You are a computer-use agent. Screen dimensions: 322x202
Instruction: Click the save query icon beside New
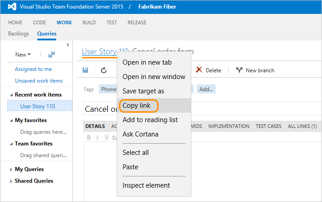[52, 54]
